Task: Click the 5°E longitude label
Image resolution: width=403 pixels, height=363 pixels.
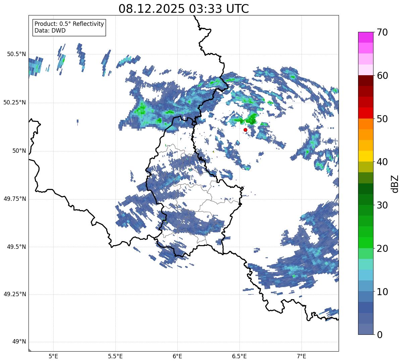Action: click(53, 356)
